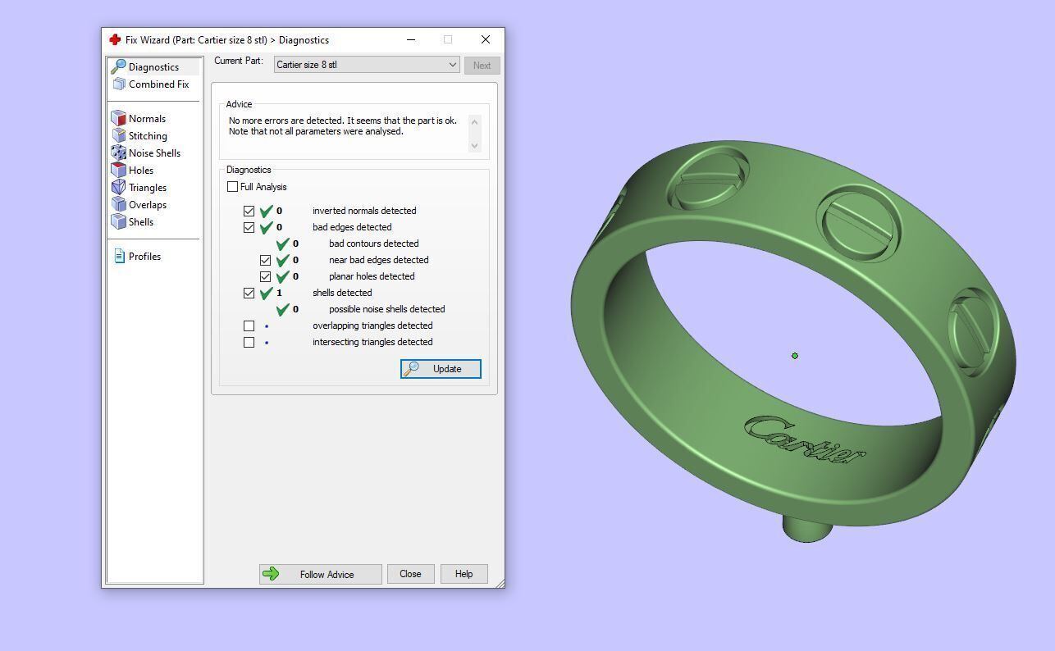Screen dimensions: 1055x651
Task: Open the Diagnostics page
Action: tap(154, 67)
